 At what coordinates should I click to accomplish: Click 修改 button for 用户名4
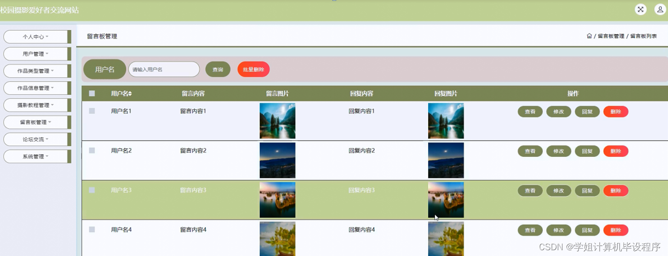tap(559, 230)
